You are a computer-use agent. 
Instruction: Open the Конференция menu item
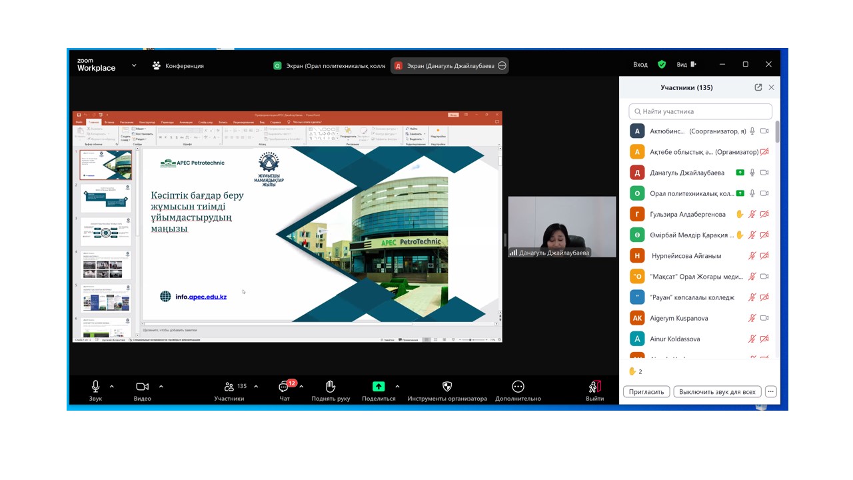[178, 65]
